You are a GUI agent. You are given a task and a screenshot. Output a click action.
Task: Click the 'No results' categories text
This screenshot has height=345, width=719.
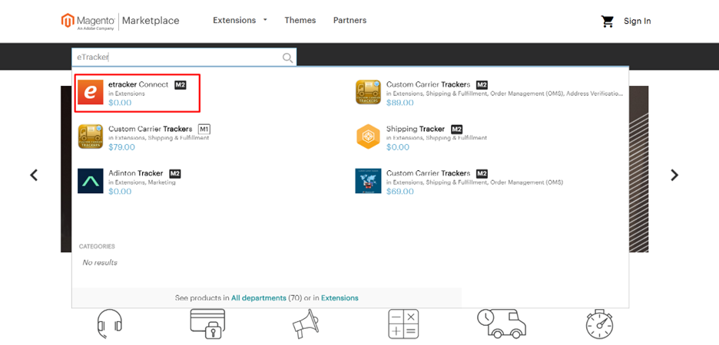[100, 263]
